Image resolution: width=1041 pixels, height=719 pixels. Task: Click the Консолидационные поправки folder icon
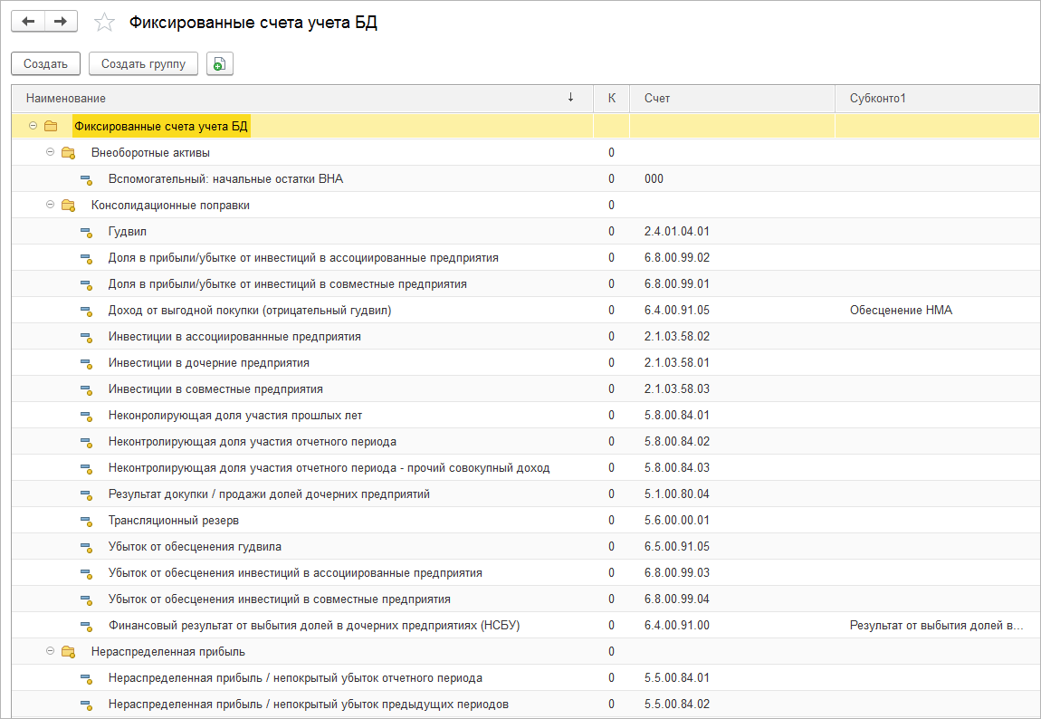tap(68, 206)
